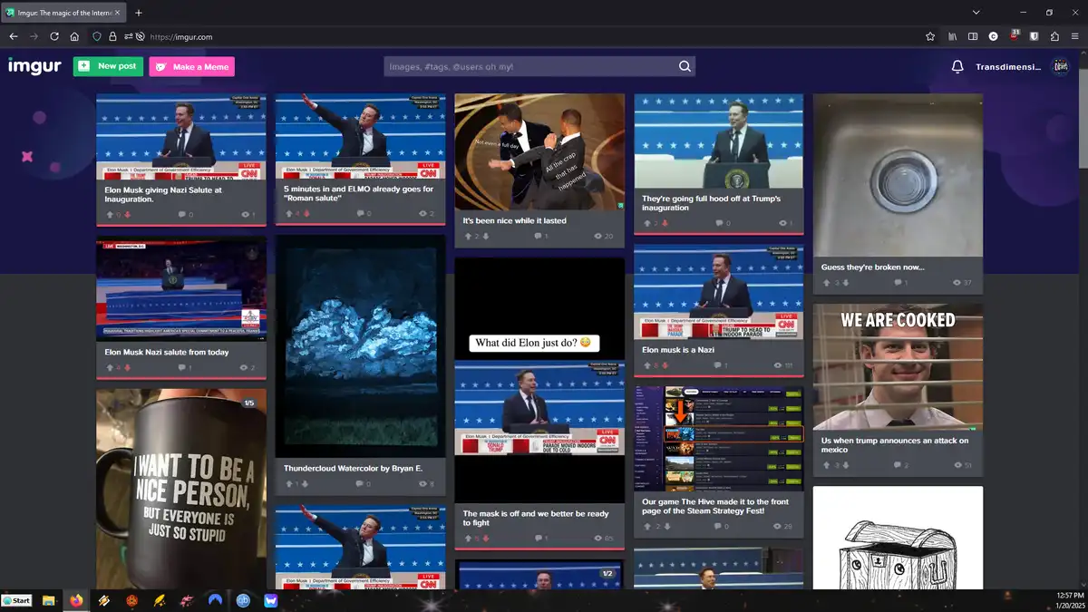Toggle Firefox sidebar view icon
Image resolution: width=1088 pixels, height=612 pixels.
[973, 37]
